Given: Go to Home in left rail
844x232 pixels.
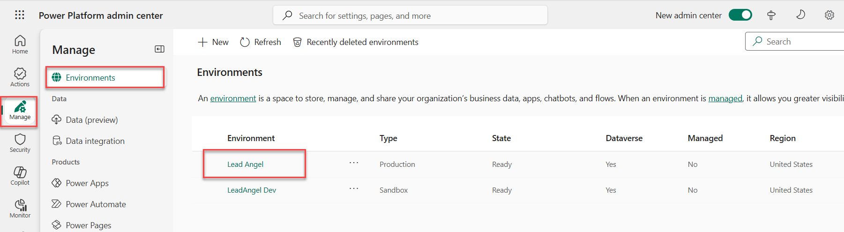Looking at the screenshot, I should pyautogui.click(x=20, y=45).
